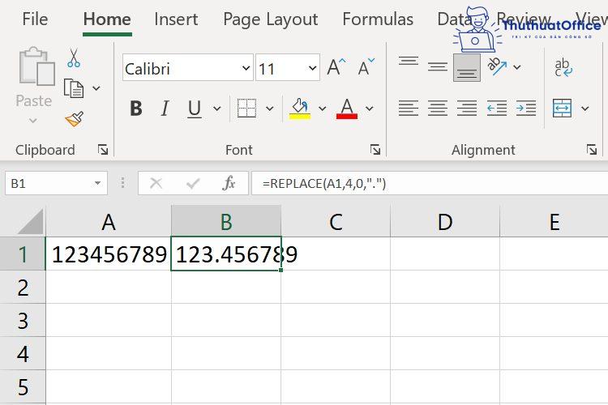The height and width of the screenshot is (405, 608).
Task: Expand Borders options arrow
Action: 269,109
